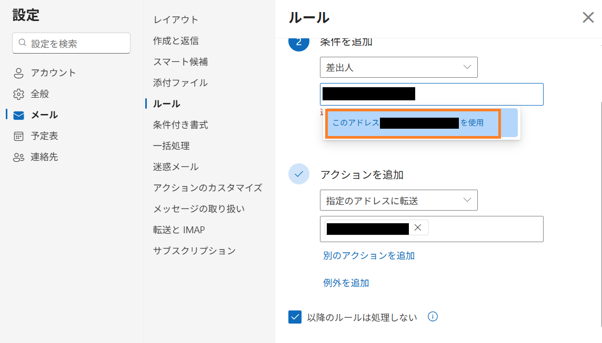Image resolution: width=602 pixels, height=343 pixels.
Task: Click the info icon beside 以降のルールは処理しない
Action: [432, 317]
